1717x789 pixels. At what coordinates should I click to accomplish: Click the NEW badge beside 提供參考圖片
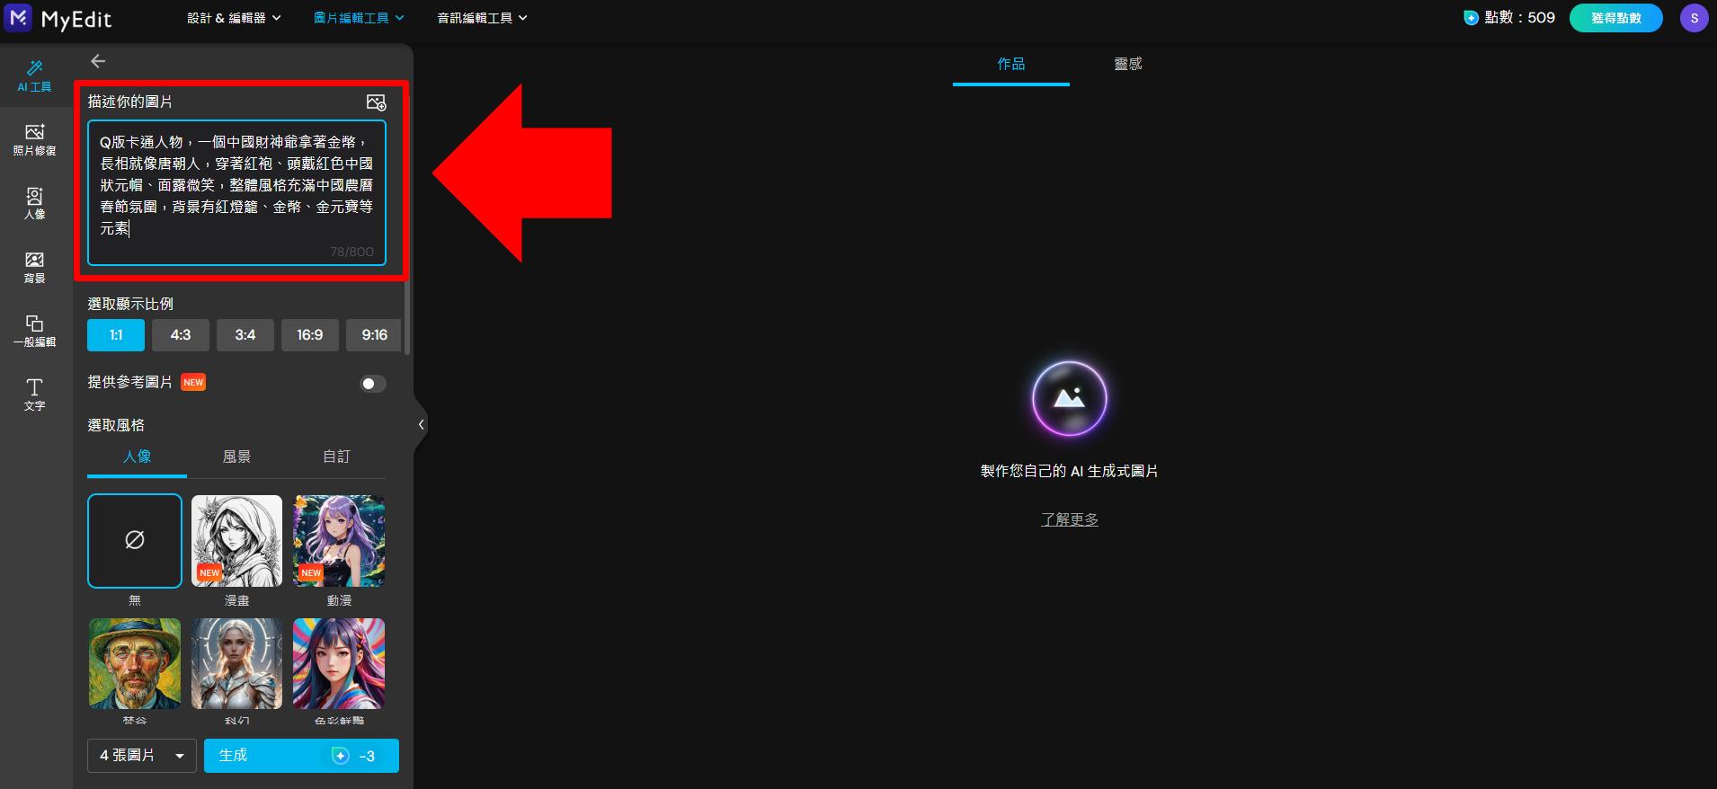(x=193, y=382)
